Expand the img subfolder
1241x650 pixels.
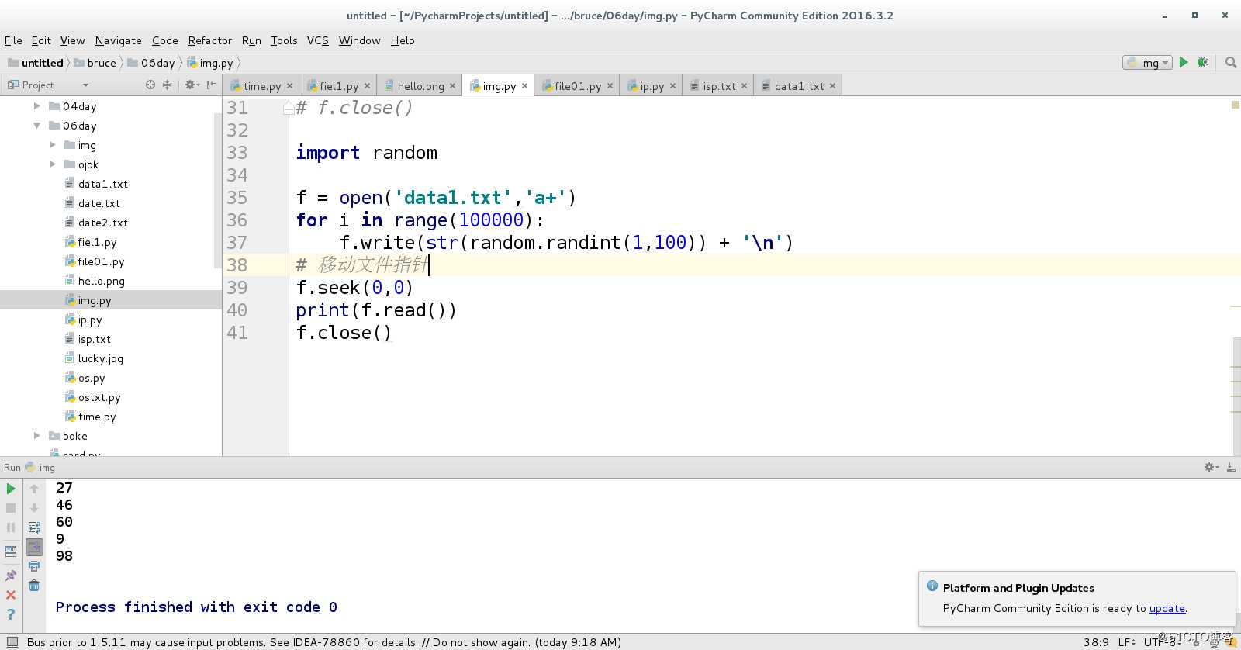[52, 145]
